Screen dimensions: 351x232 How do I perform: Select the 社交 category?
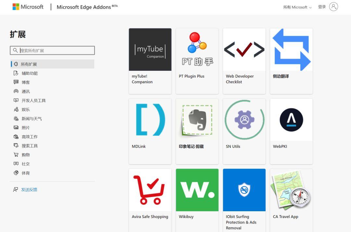tap(26, 164)
